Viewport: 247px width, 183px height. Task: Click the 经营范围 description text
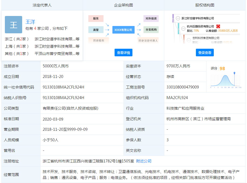[141, 175]
